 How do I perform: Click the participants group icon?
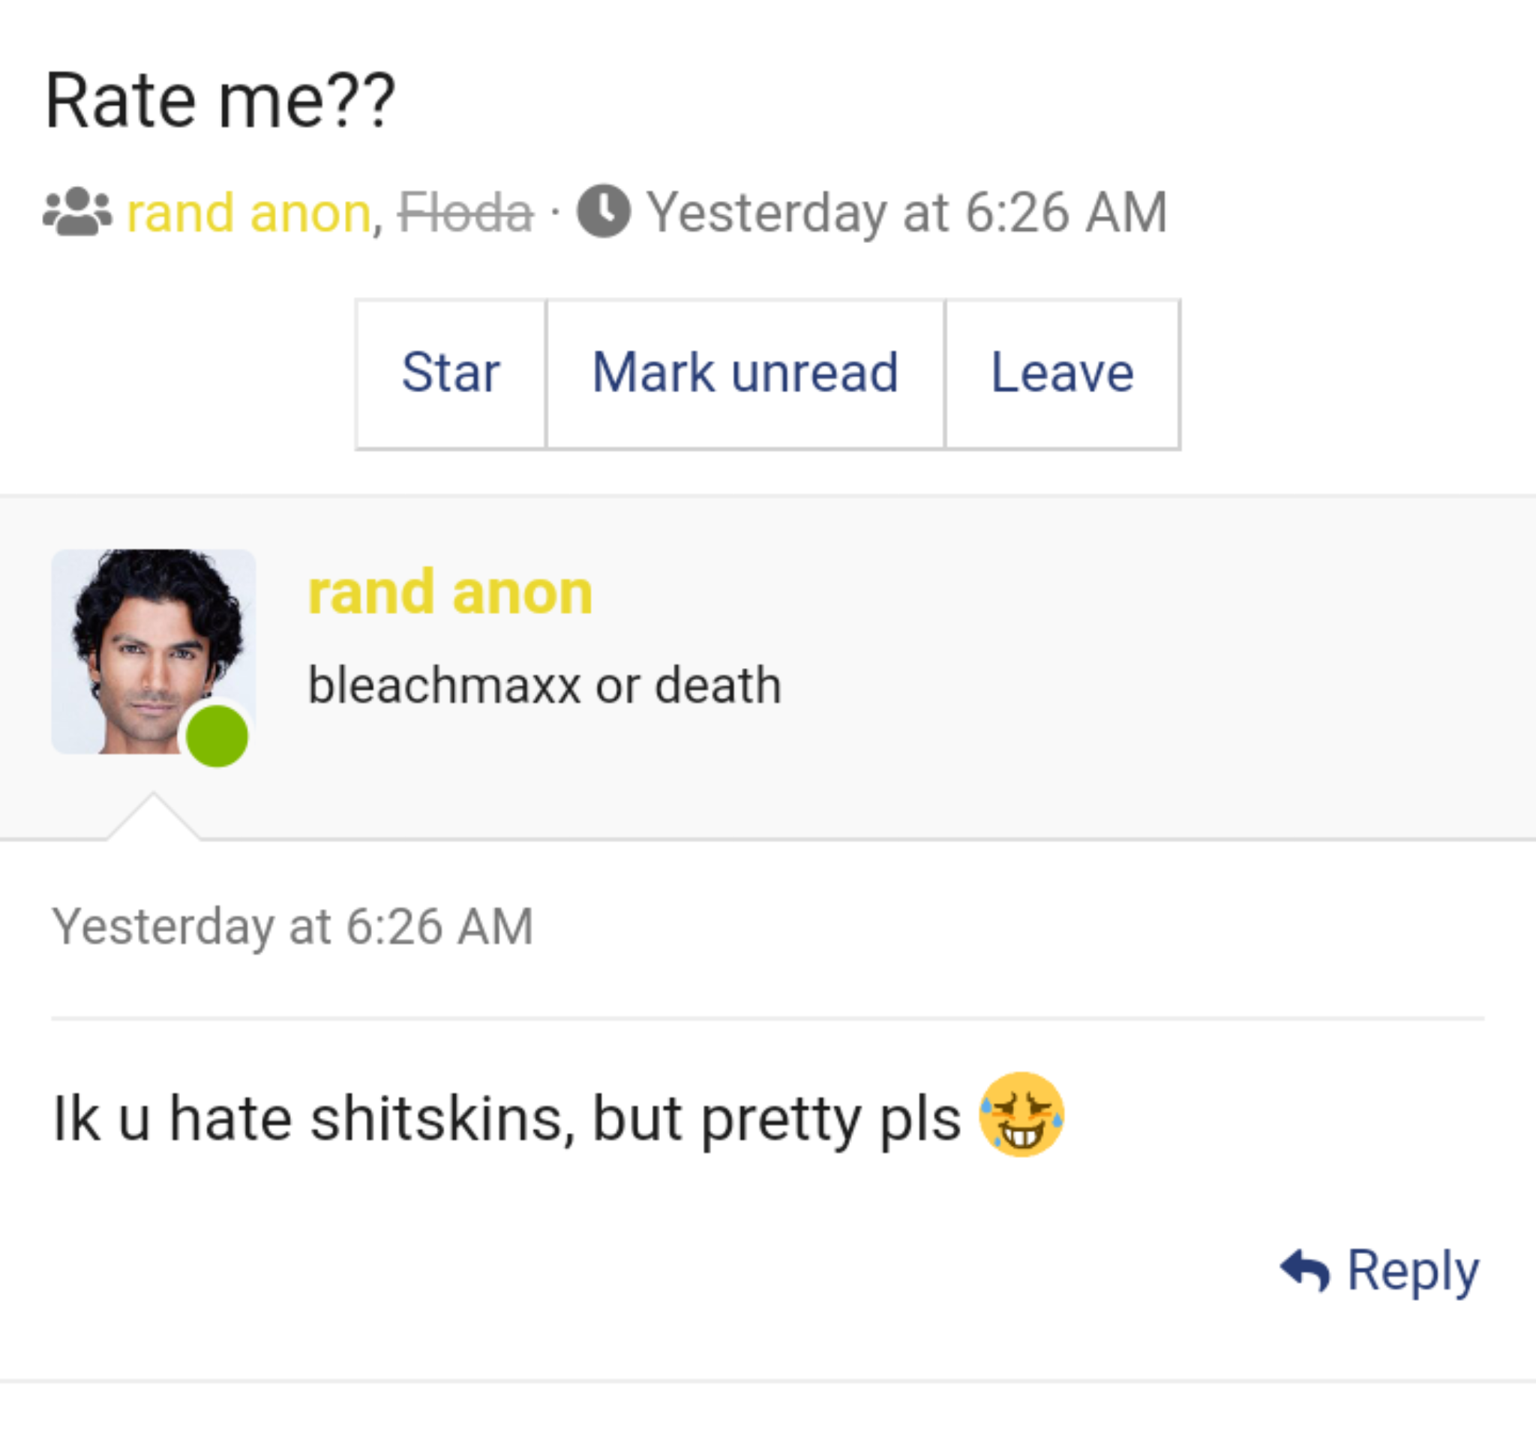(x=76, y=211)
